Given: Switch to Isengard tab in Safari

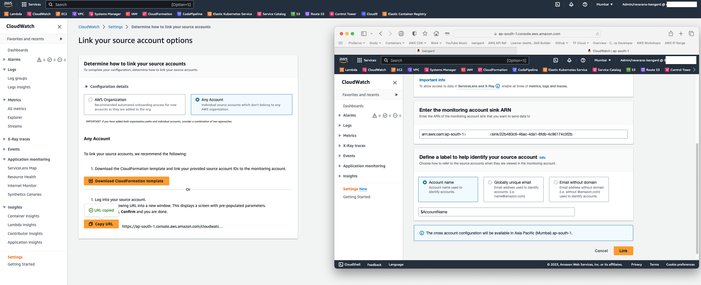Looking at the screenshot, I should (x=425, y=51).
